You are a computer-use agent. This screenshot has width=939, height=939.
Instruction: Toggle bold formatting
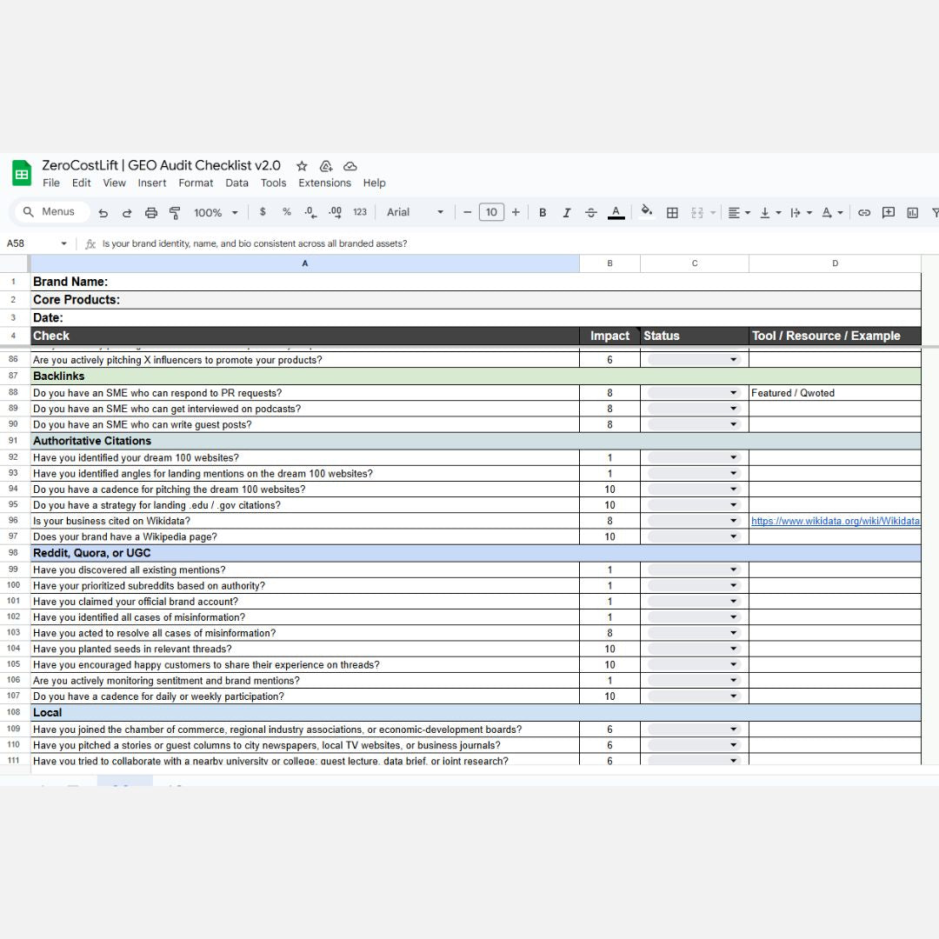tap(543, 213)
